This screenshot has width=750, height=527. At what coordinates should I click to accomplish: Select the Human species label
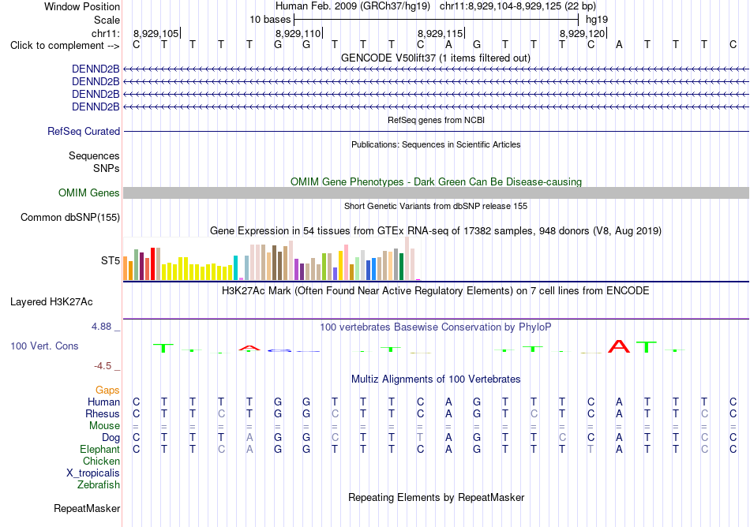[x=103, y=402]
